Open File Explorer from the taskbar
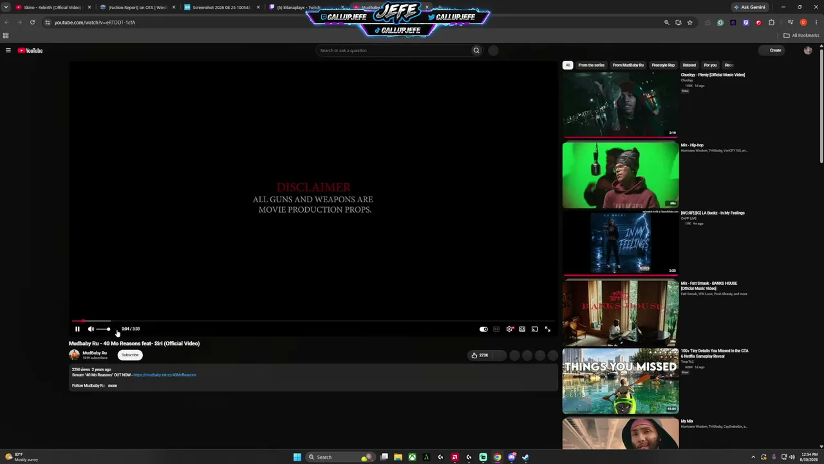The width and height of the screenshot is (824, 464). tap(398, 457)
